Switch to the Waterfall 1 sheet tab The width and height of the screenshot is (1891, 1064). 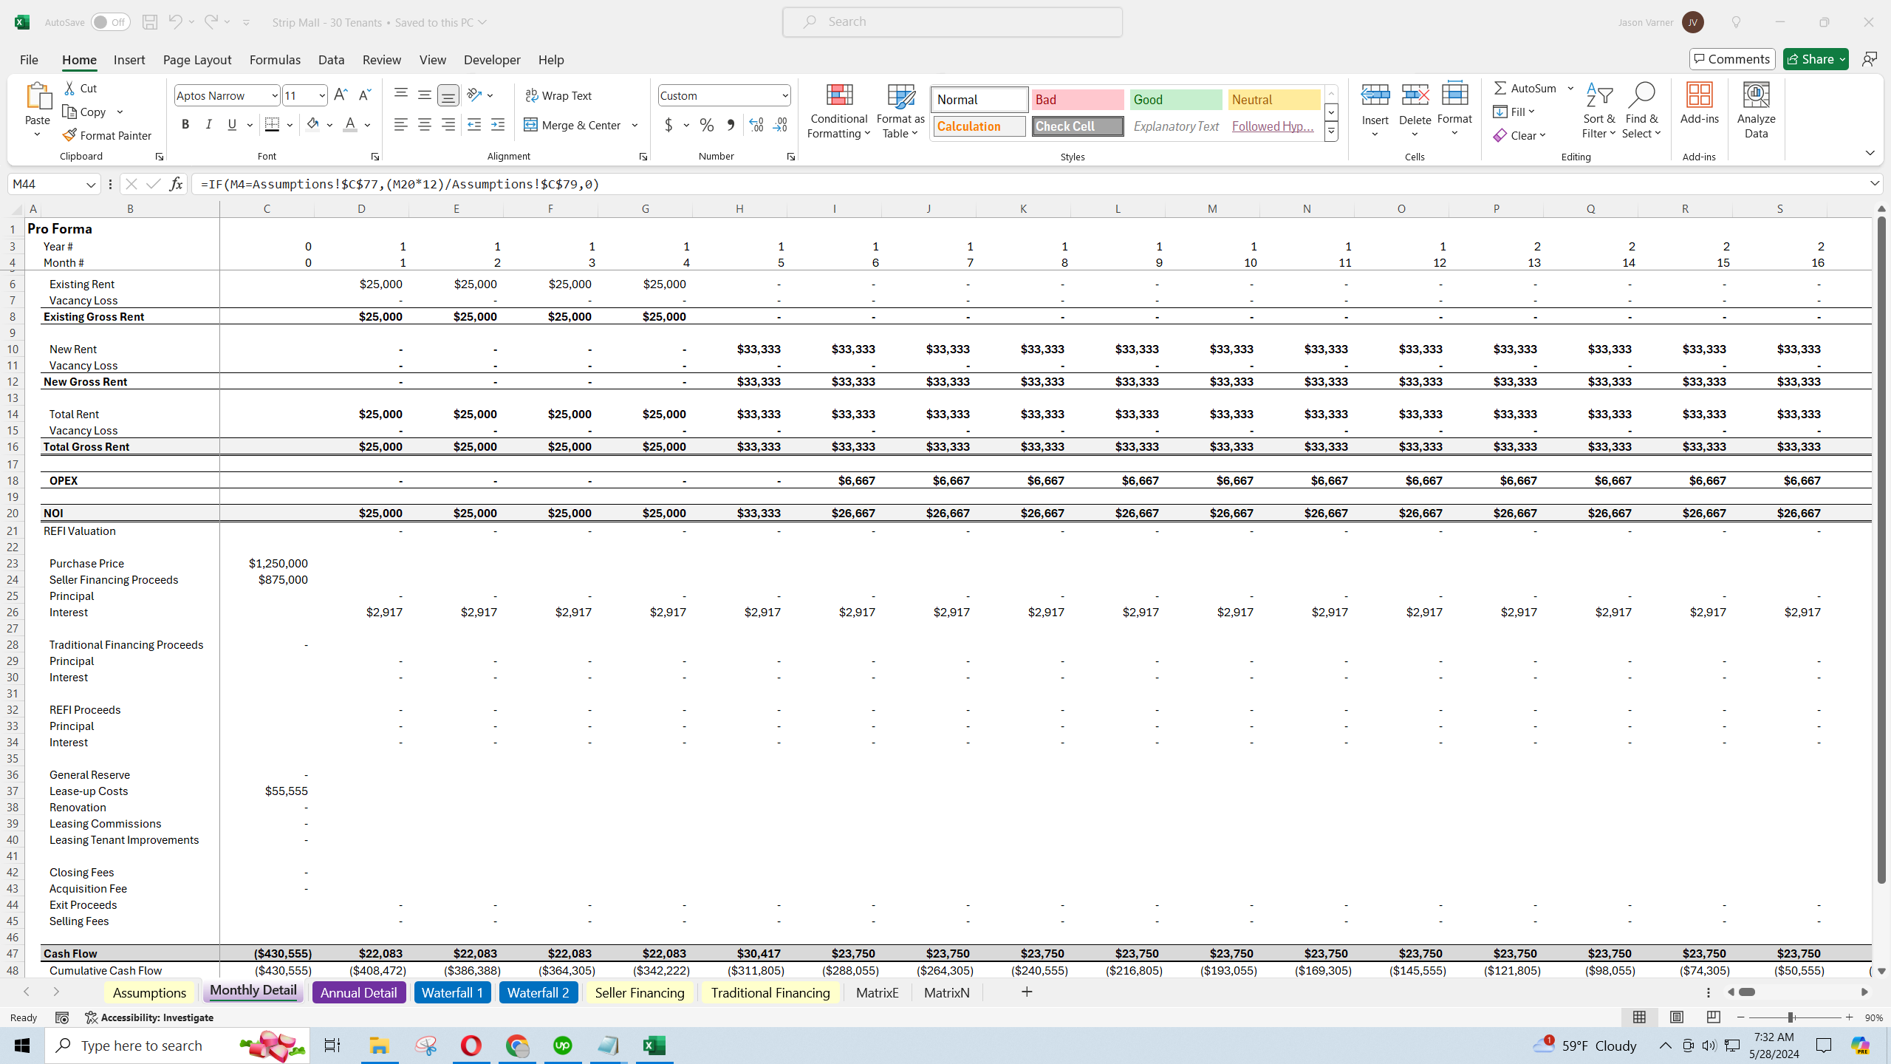[x=452, y=992]
